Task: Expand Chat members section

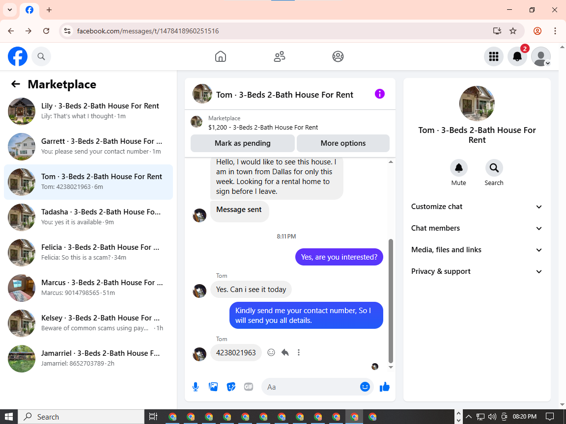Action: tap(477, 228)
